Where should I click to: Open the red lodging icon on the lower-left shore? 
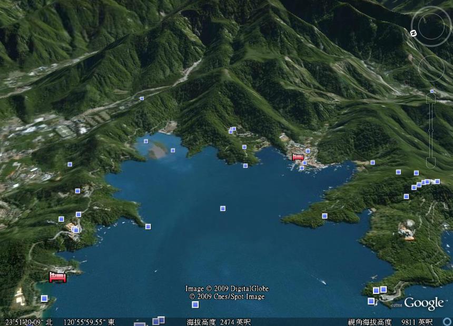[57, 277]
